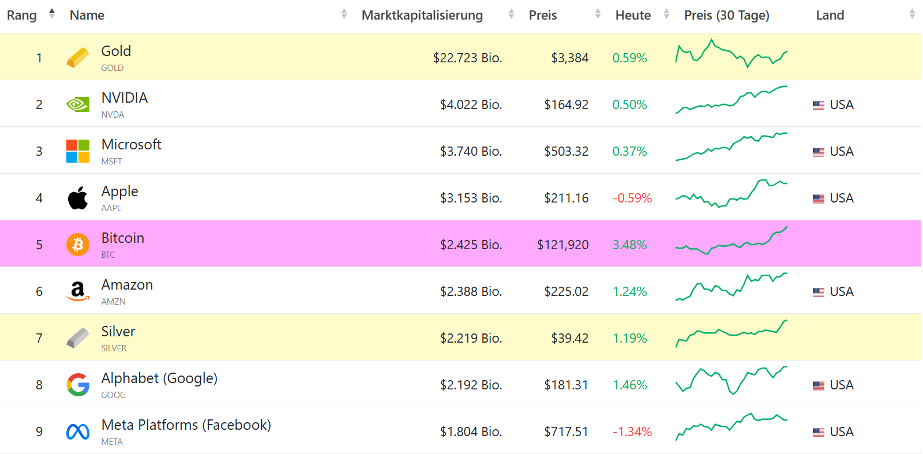Click the gold bar icon
Viewport: 923px width, 454px height.
point(78,58)
